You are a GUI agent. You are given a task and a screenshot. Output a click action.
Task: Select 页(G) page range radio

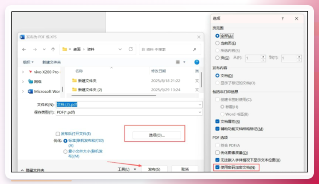click(217, 58)
